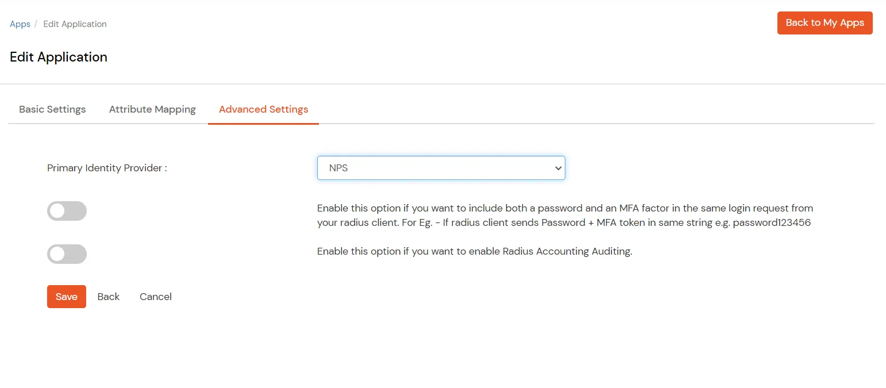The height and width of the screenshot is (388, 886).
Task: Click the Edit Application page heading
Action: (58, 57)
